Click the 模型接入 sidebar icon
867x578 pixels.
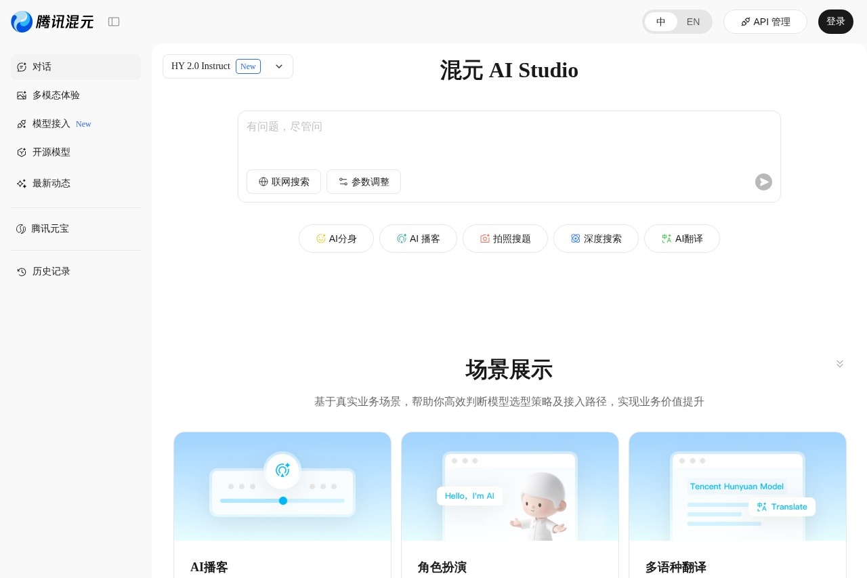tap(22, 123)
